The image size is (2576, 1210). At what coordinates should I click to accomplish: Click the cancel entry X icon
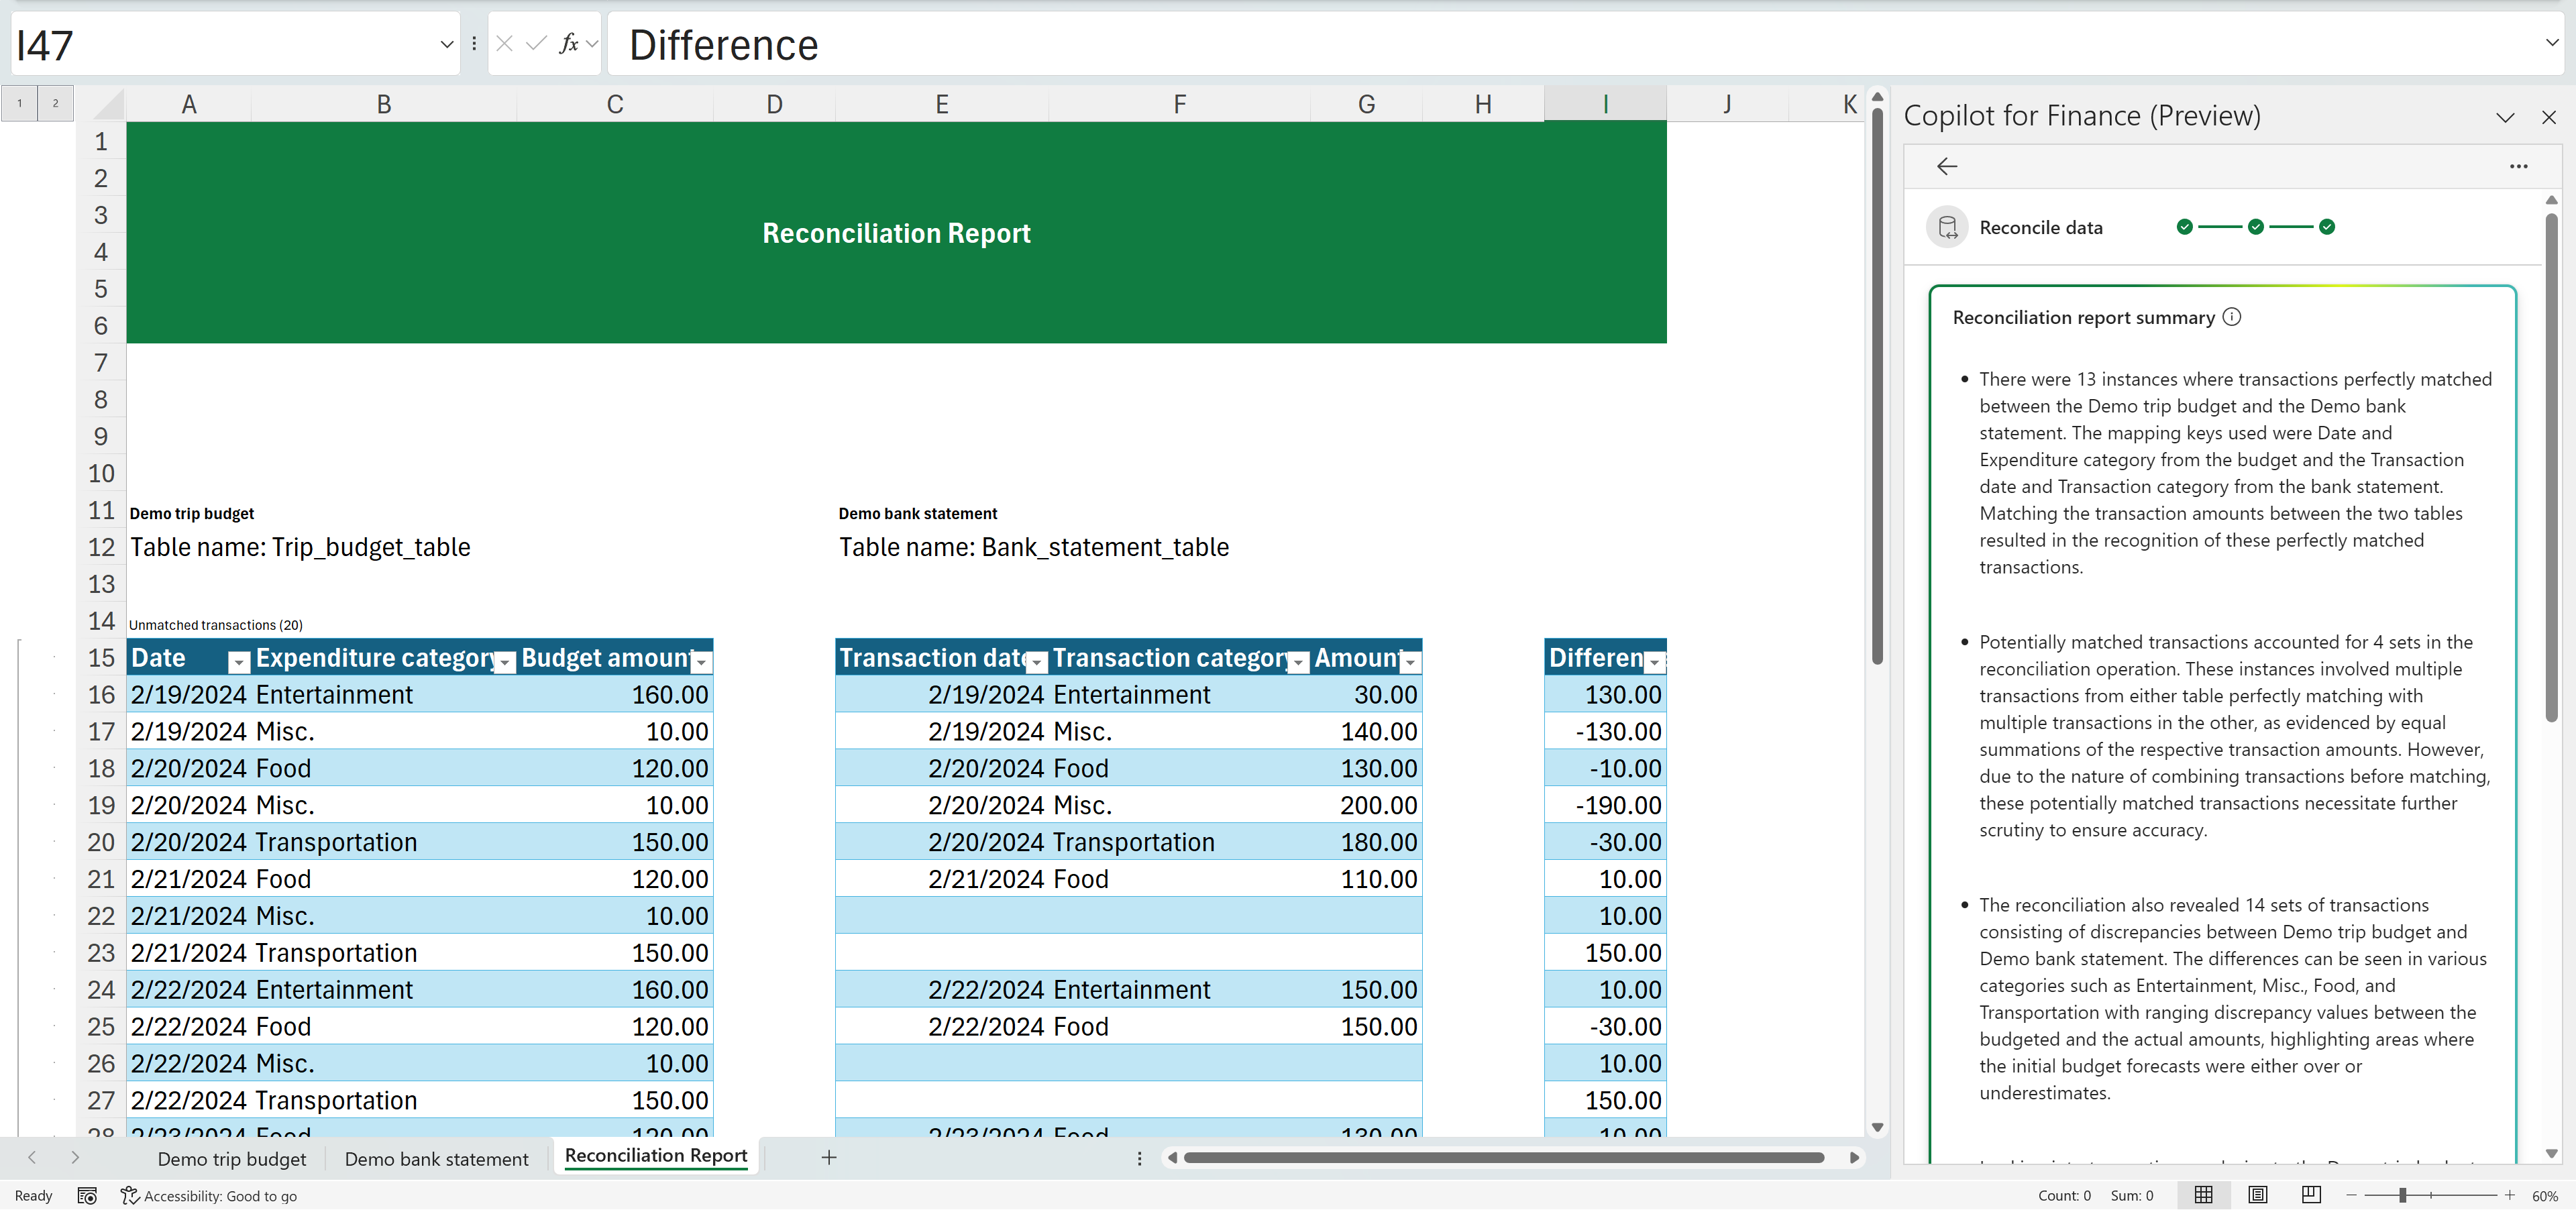click(x=505, y=43)
